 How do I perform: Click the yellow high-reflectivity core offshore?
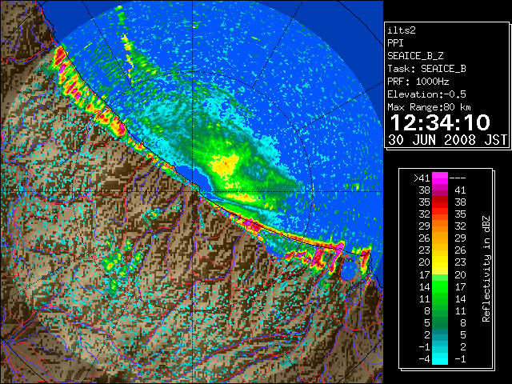(x=225, y=166)
